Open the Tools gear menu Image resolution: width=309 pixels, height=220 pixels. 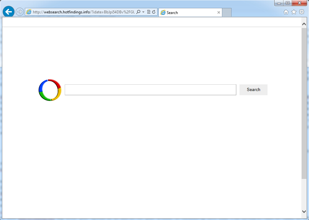(302, 12)
